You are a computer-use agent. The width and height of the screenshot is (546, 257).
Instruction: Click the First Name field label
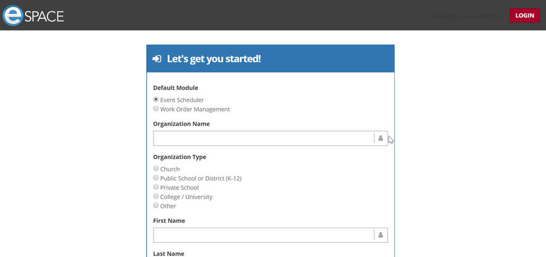[169, 221]
